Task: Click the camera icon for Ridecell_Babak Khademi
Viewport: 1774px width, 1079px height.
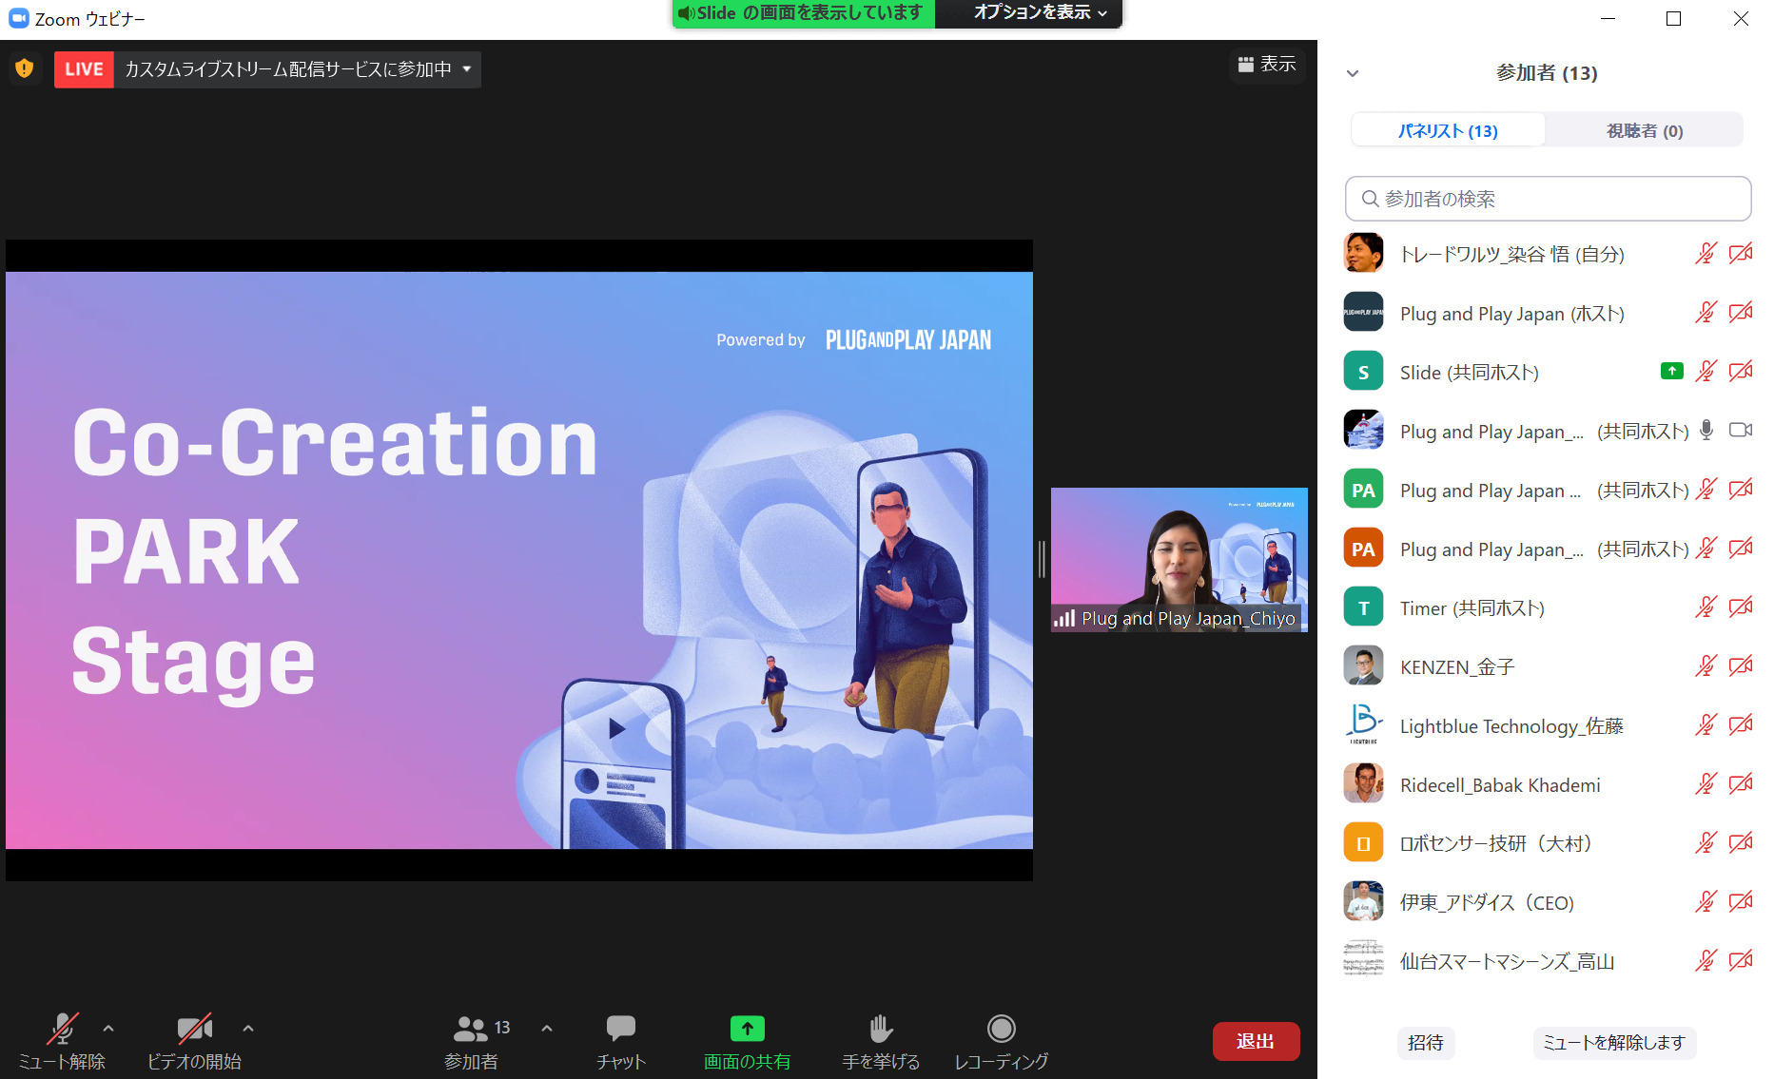Action: point(1741,784)
